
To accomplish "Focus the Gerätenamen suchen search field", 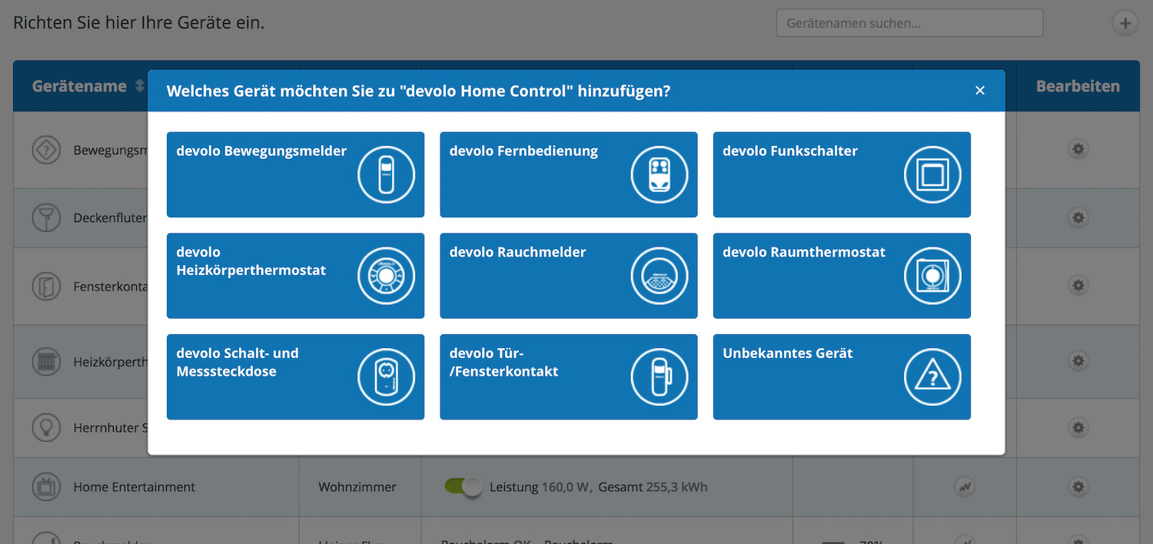I will point(909,23).
